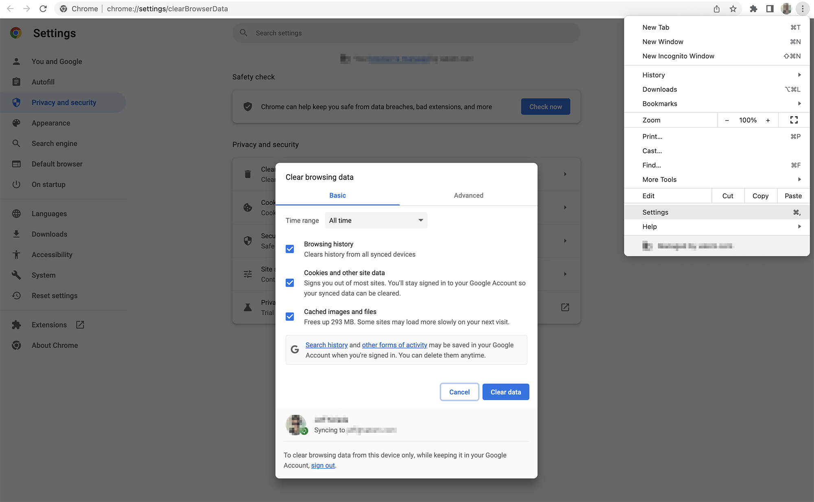Screen dimensions: 814x502
Task: Click the Autofill clipboard icon
Action: coord(16,82)
